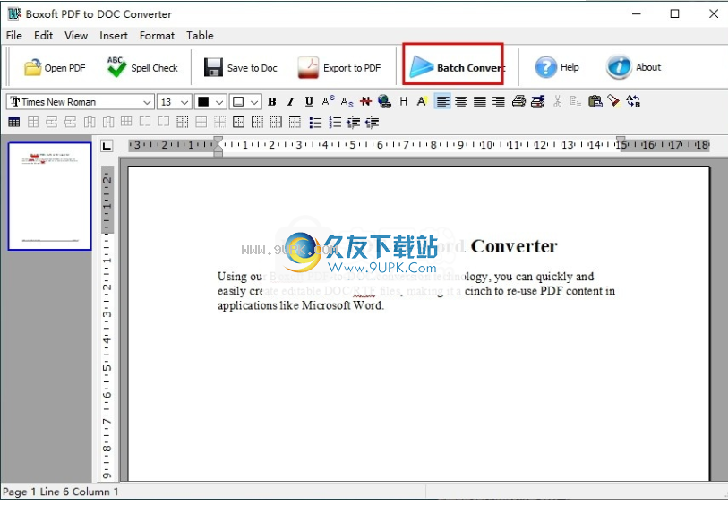Align text left
Image resolution: width=728 pixels, height=505 pixels.
pyautogui.click(x=442, y=102)
